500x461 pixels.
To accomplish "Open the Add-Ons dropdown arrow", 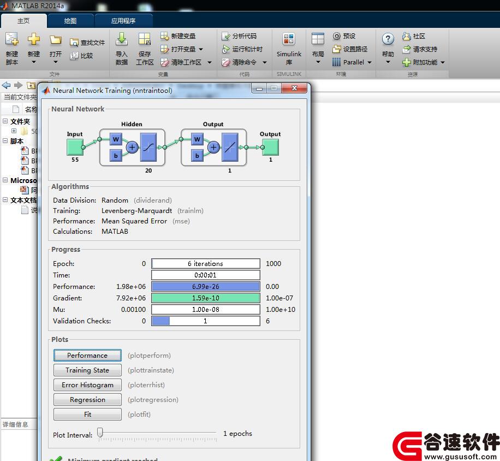I will [x=443, y=62].
